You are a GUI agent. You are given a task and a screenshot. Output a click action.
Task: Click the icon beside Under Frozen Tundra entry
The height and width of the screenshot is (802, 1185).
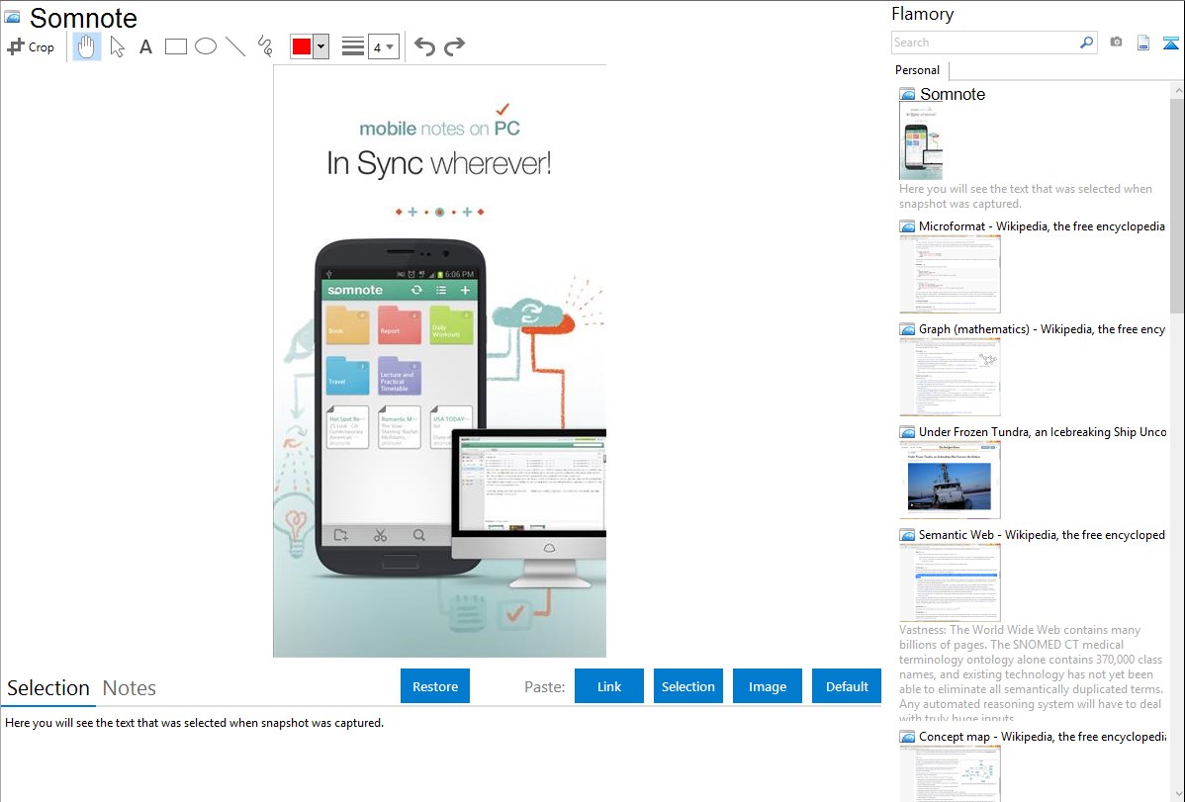908,432
